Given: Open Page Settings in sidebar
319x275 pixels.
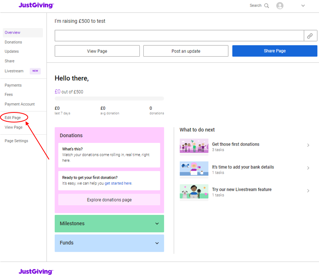Looking at the screenshot, I should 16,141.
